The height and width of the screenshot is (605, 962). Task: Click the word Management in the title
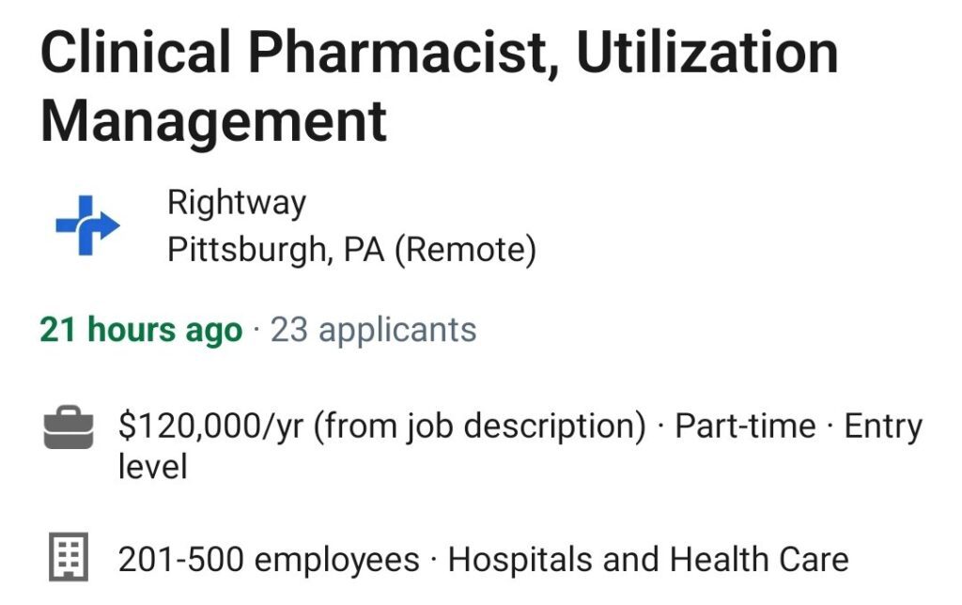213,121
